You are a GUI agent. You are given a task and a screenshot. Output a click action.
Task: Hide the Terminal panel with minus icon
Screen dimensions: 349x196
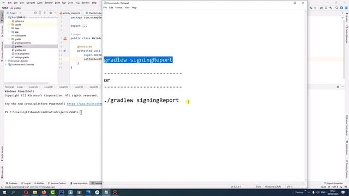pyautogui.click(x=342, y=87)
